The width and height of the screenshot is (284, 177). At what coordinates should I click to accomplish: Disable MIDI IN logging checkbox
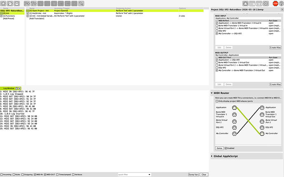tap(35, 175)
